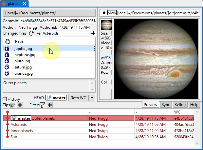Click the added-file icon next to neptune.jpg
The width and height of the screenshot is (203, 150).
coord(7,55)
